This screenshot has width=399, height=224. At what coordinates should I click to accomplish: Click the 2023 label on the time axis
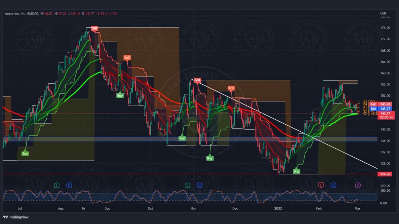[x=278, y=208]
